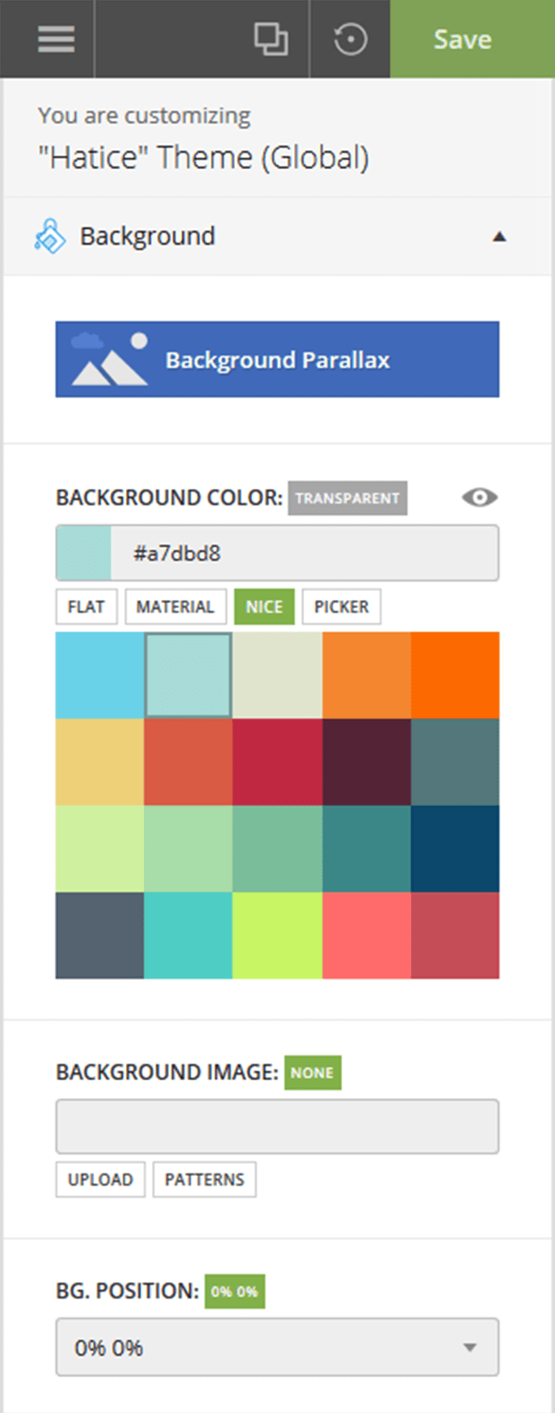The image size is (555, 1413).
Task: Enable the FLAT color palette
Action: pyautogui.click(x=86, y=606)
